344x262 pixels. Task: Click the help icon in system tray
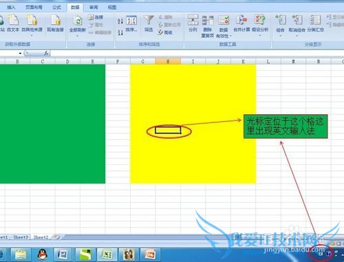[328, 254]
